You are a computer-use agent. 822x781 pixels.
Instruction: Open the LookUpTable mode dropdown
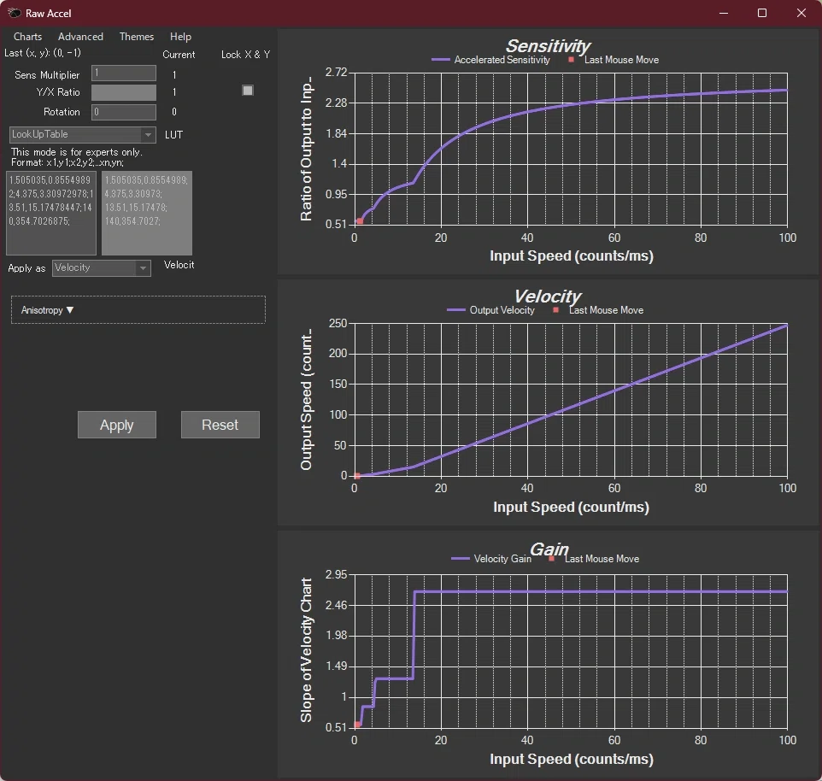(82, 135)
